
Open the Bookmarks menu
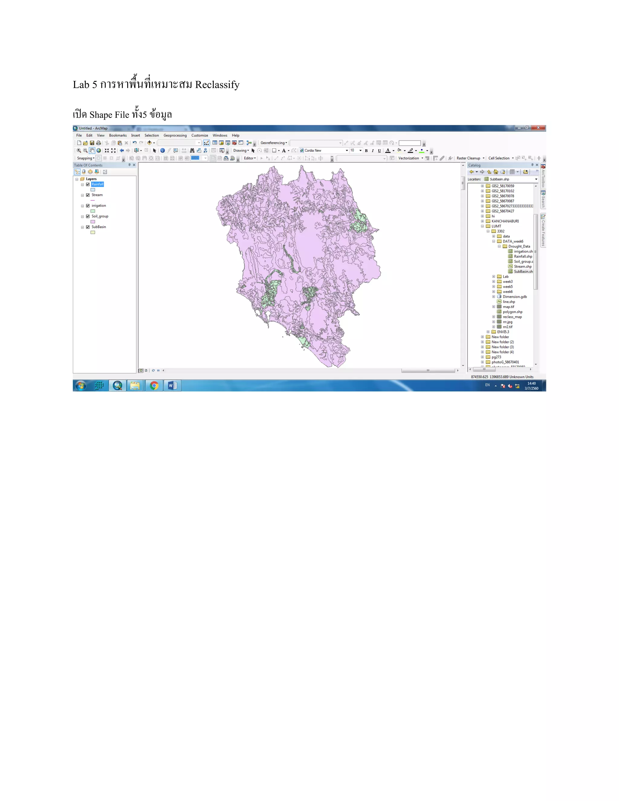tap(118, 135)
